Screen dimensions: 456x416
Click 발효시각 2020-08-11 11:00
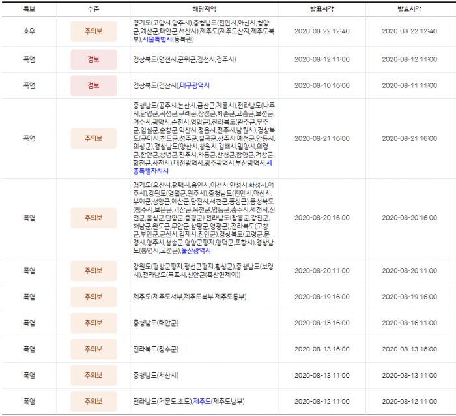coord(410,85)
